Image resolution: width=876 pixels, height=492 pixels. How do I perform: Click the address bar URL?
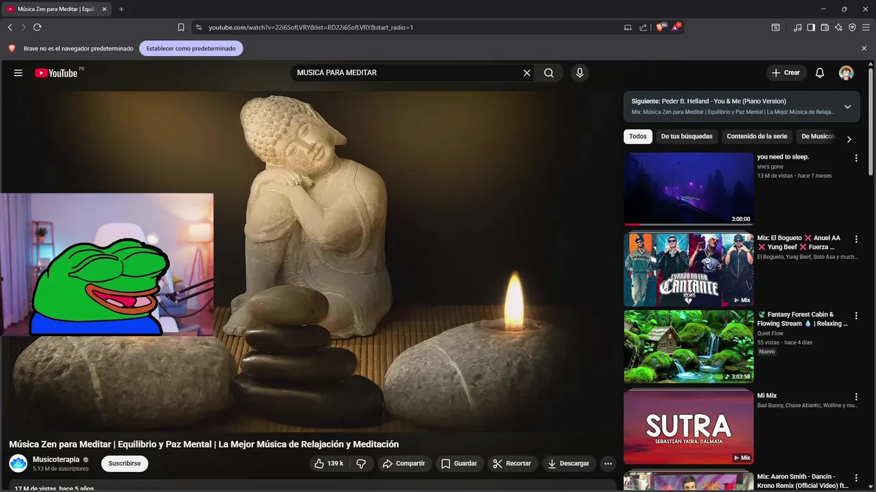coord(311,27)
